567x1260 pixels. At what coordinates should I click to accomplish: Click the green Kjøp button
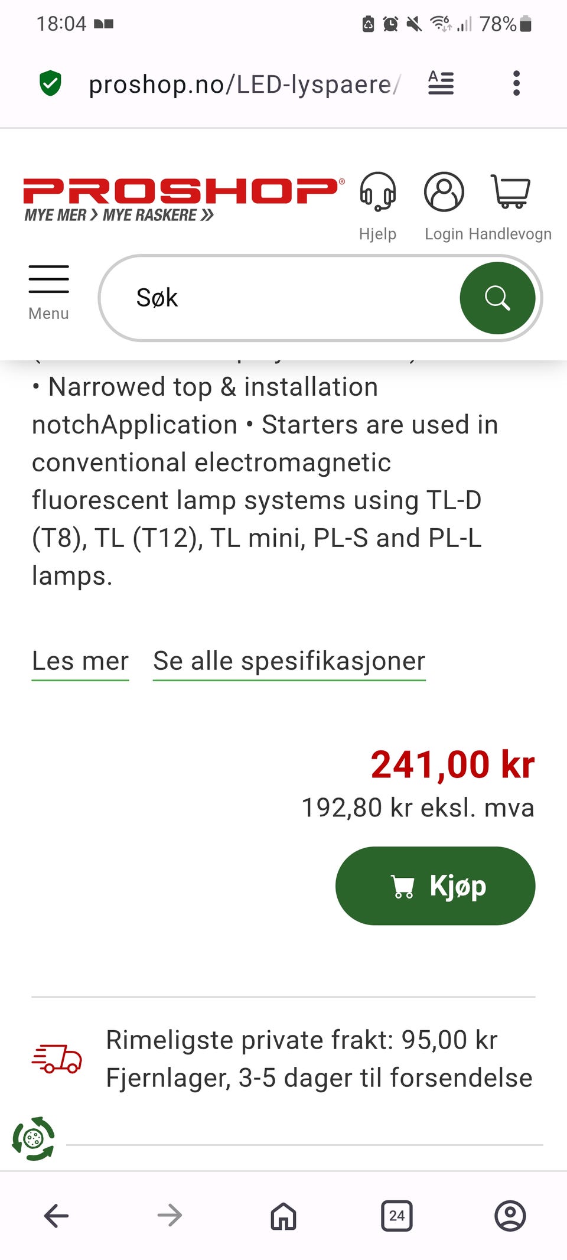435,885
